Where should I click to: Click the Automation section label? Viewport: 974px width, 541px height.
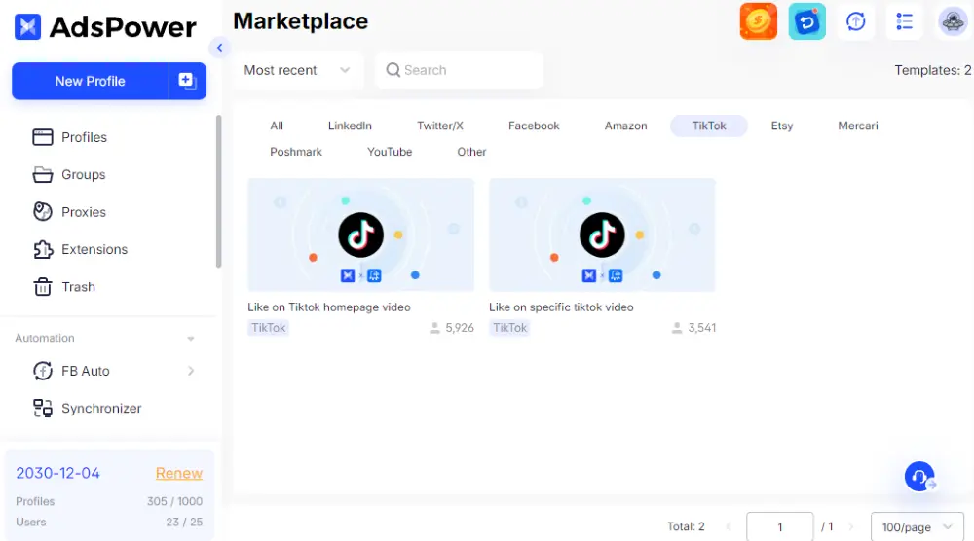click(x=45, y=339)
